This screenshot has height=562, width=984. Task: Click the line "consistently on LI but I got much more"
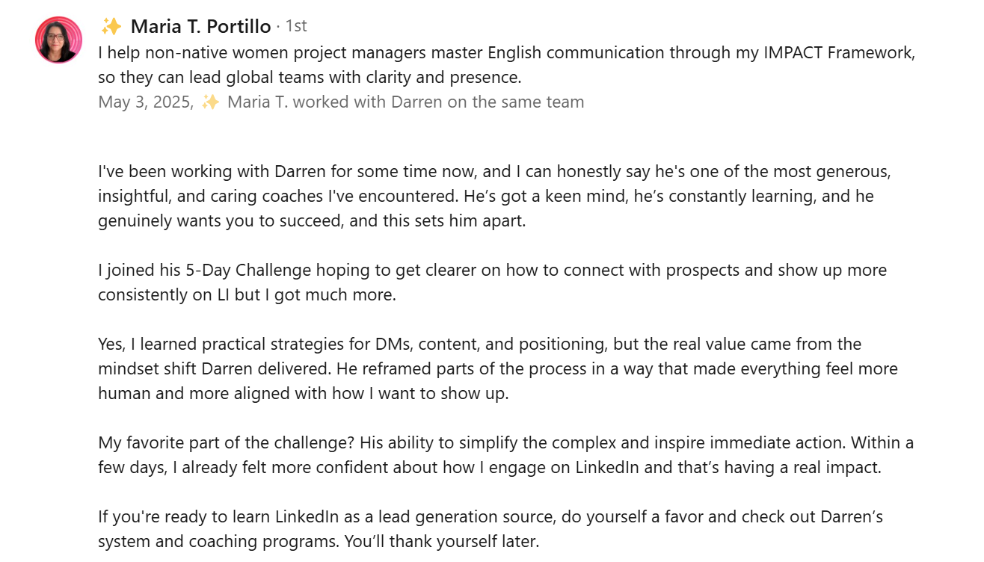247,294
